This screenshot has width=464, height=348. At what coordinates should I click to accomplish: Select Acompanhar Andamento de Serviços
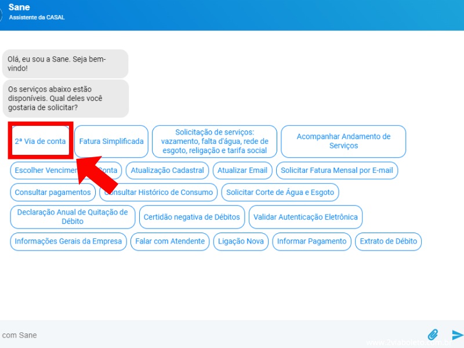pos(343,141)
